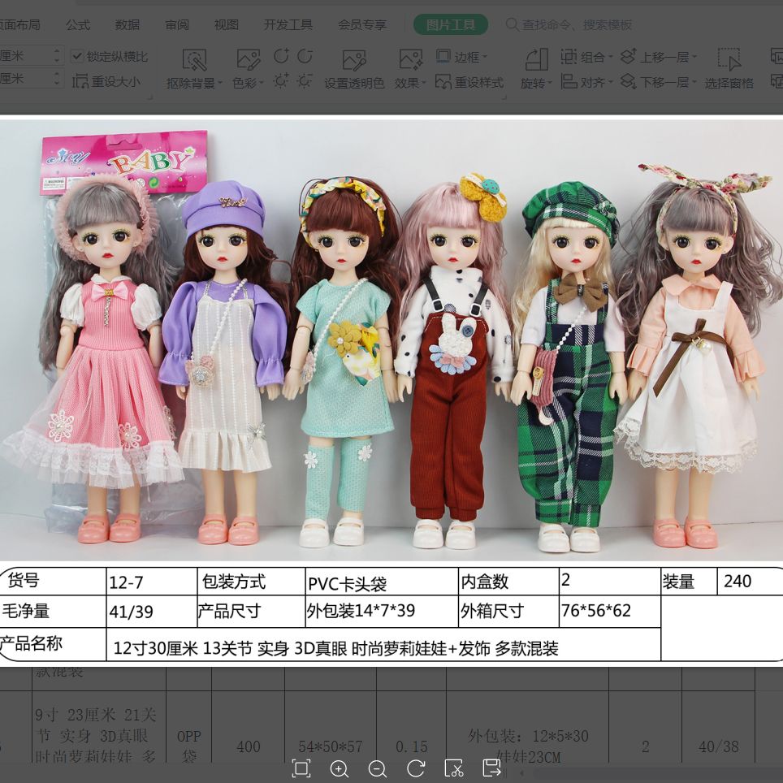Click the lower size field spinner arrows

point(58,79)
